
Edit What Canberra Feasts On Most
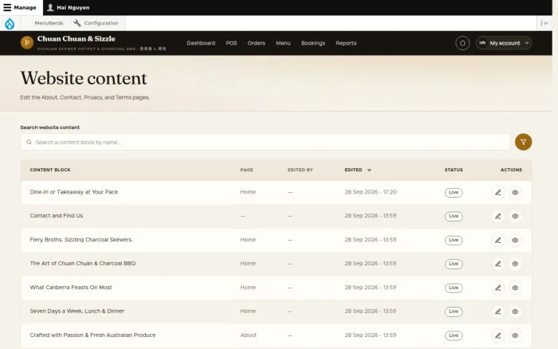click(x=498, y=288)
